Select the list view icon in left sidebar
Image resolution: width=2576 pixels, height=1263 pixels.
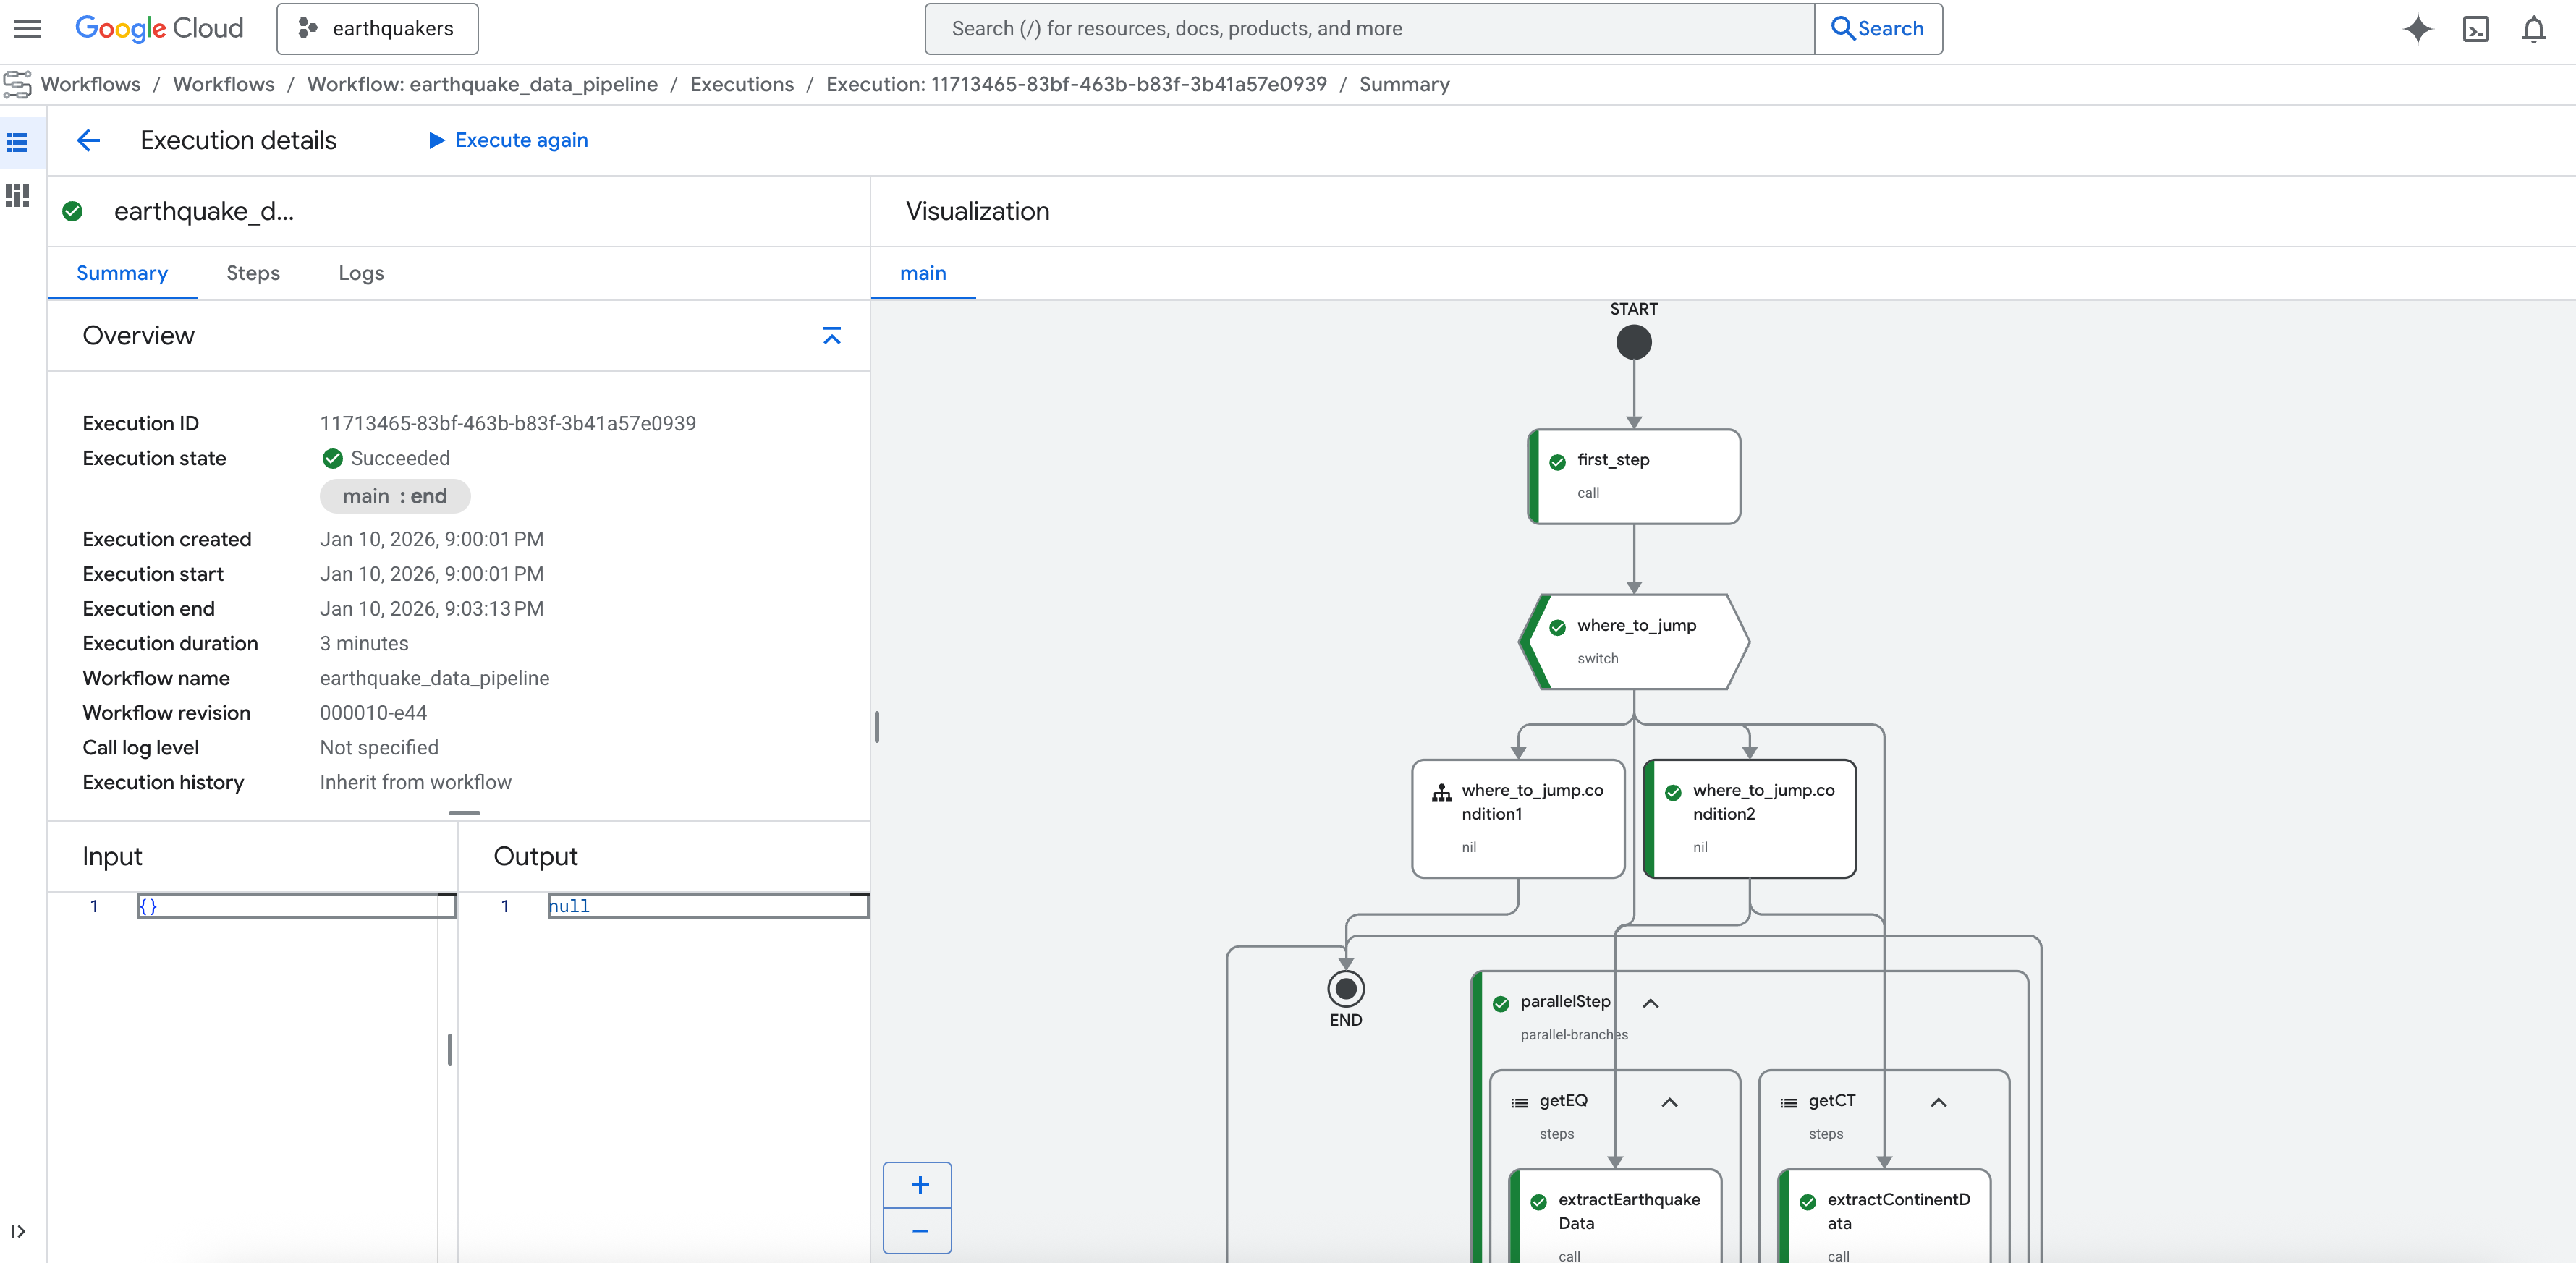18,143
